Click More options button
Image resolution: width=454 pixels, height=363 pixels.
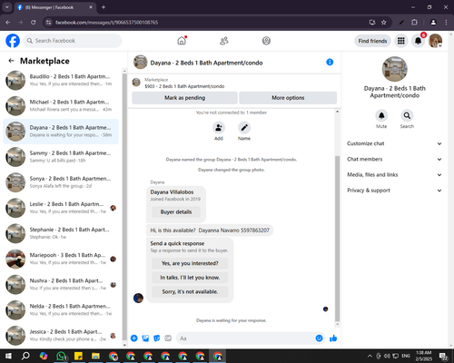point(288,98)
